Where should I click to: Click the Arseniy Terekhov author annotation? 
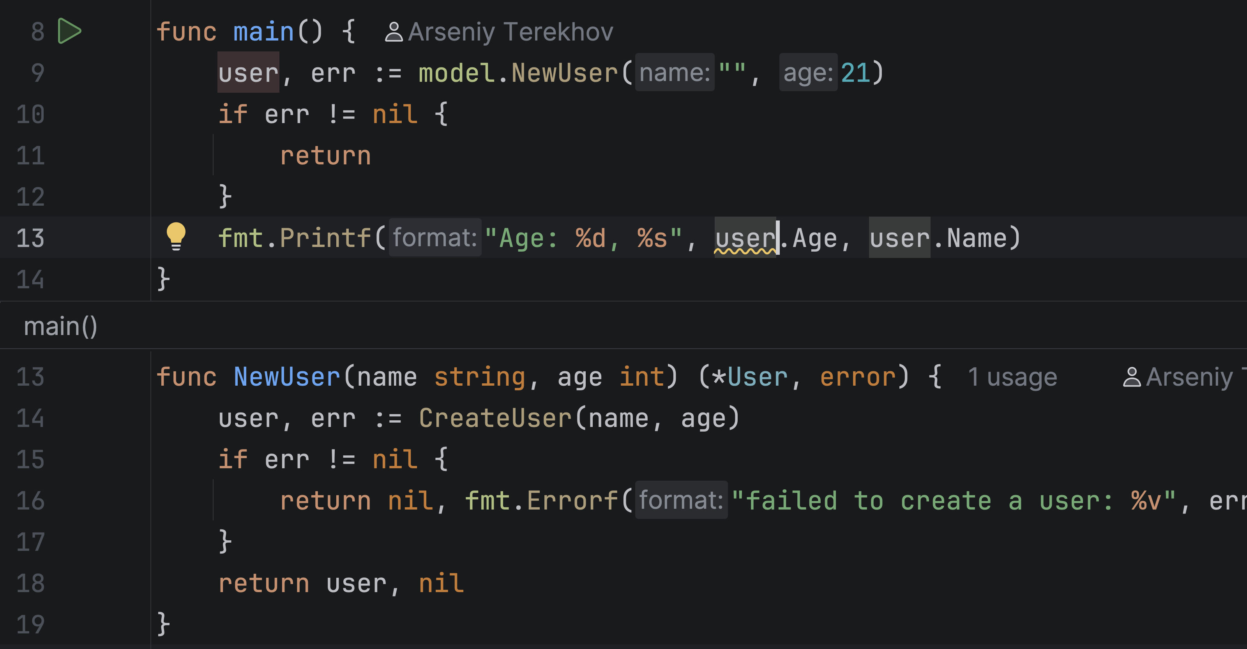tap(511, 32)
